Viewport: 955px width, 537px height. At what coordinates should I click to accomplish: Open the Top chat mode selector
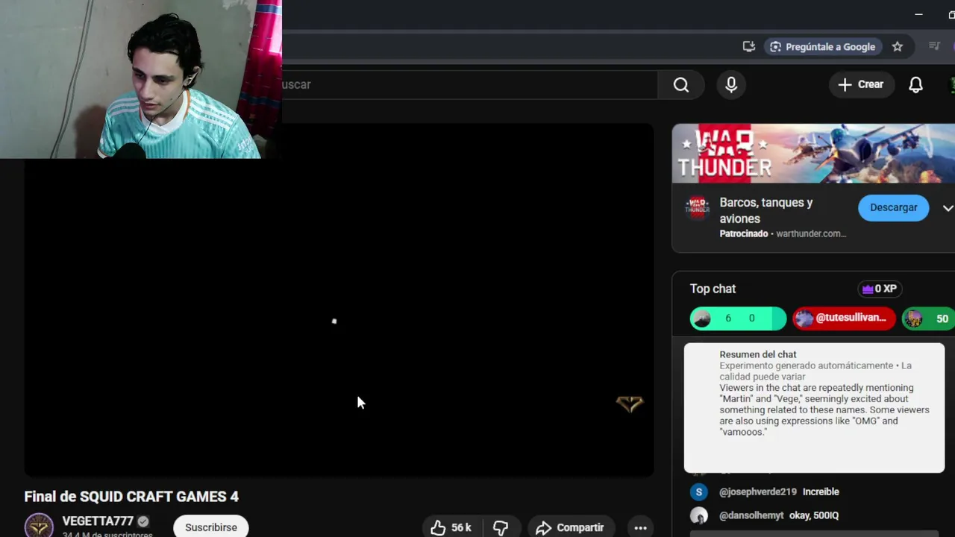point(713,289)
